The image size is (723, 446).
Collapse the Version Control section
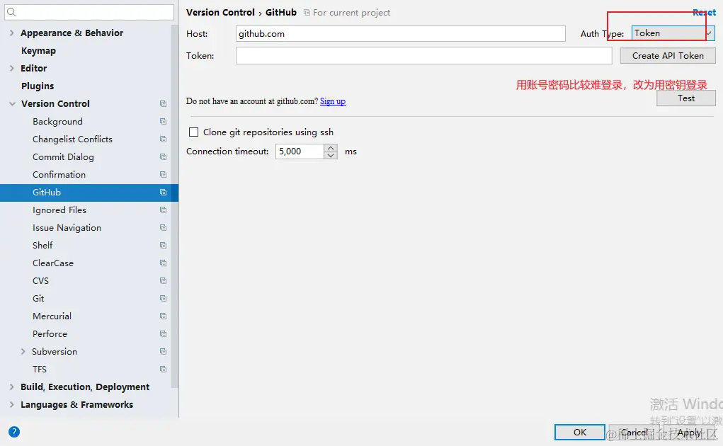[12, 103]
